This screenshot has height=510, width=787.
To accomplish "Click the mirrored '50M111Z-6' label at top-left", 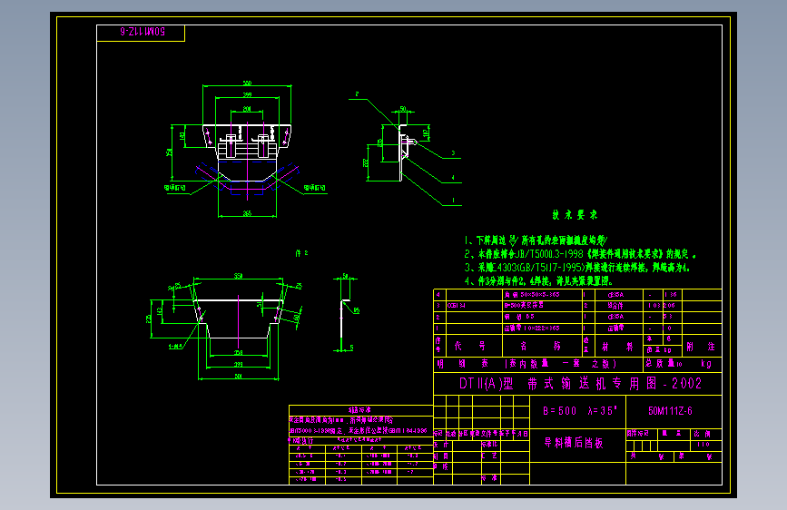I will tap(142, 32).
